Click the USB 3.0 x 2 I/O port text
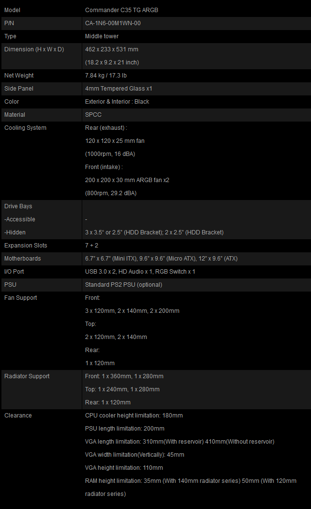Screen dimensions: 311x509 (x=100, y=271)
